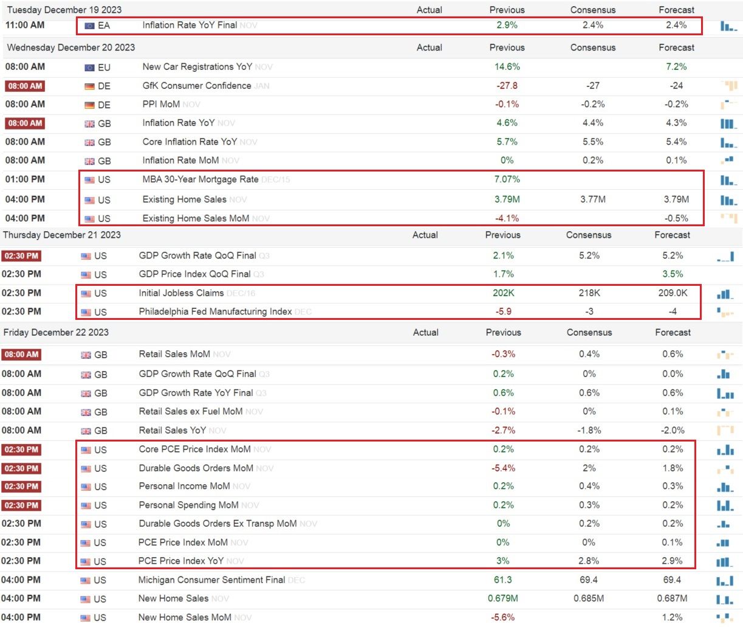Open mini chart for Initial Jobless Claims
The height and width of the screenshot is (627, 743).
pyautogui.click(x=725, y=294)
